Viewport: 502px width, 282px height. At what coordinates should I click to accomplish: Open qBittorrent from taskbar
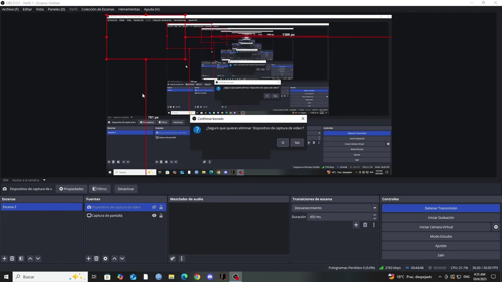158,277
